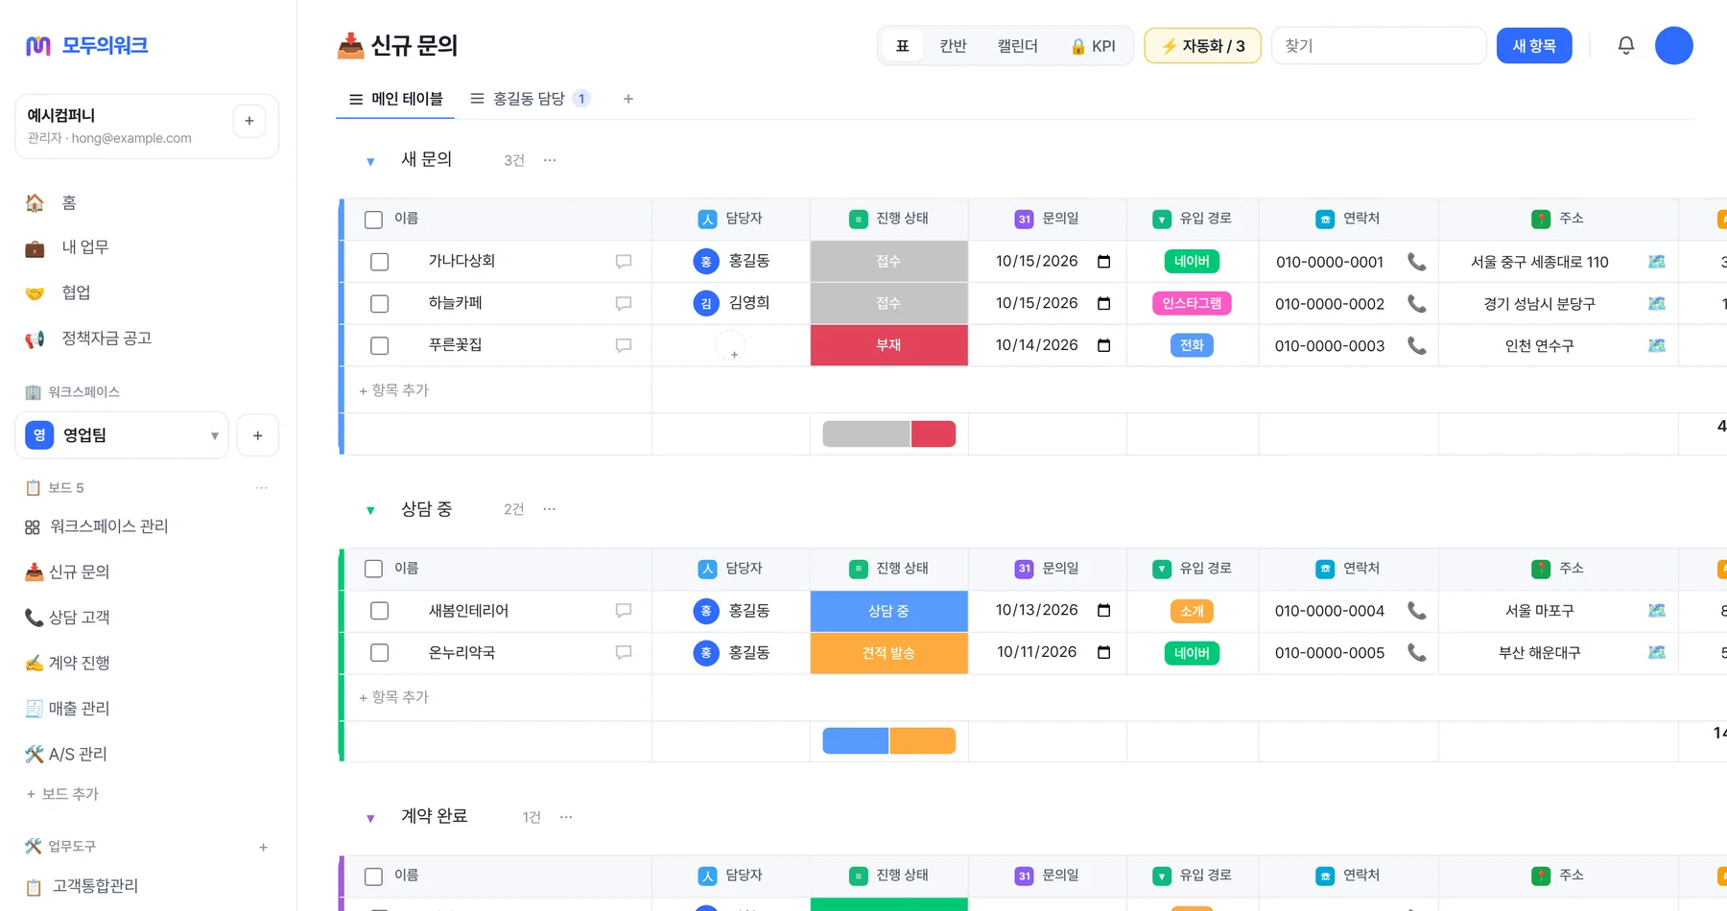Click 보드 추가 in sidebar
This screenshot has width=1727, height=911.
pos(62,794)
